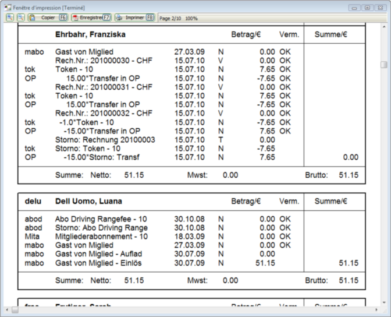Click the zoom out magnifier icon
The height and width of the screenshot is (317, 391).
21,17
